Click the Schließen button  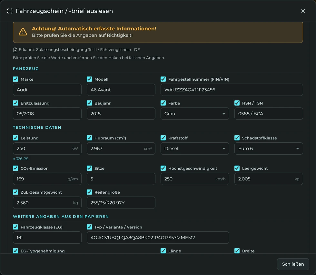click(x=293, y=264)
